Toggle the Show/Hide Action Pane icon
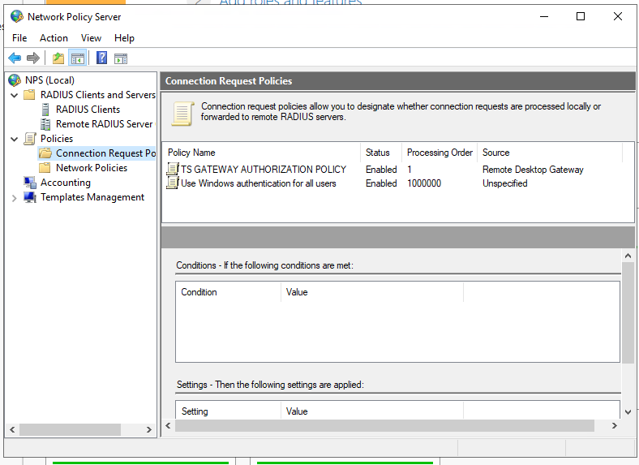 coord(121,58)
